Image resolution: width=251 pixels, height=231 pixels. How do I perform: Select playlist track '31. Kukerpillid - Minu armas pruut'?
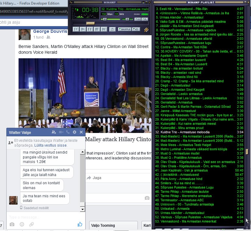[200, 128]
